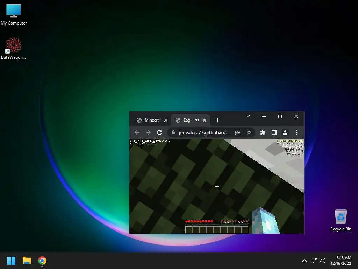The width and height of the screenshot is (358, 269).
Task: Launch File Explorer from the taskbar
Action: tap(27, 261)
